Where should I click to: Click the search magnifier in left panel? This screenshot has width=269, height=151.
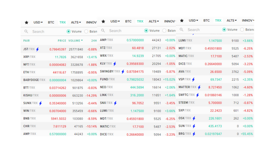[26, 31]
